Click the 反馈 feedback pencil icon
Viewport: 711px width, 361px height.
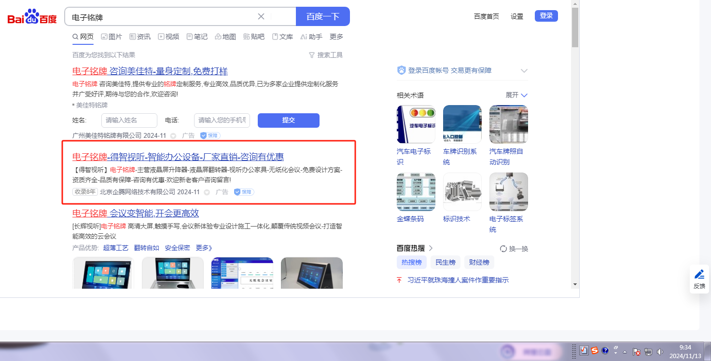[699, 274]
